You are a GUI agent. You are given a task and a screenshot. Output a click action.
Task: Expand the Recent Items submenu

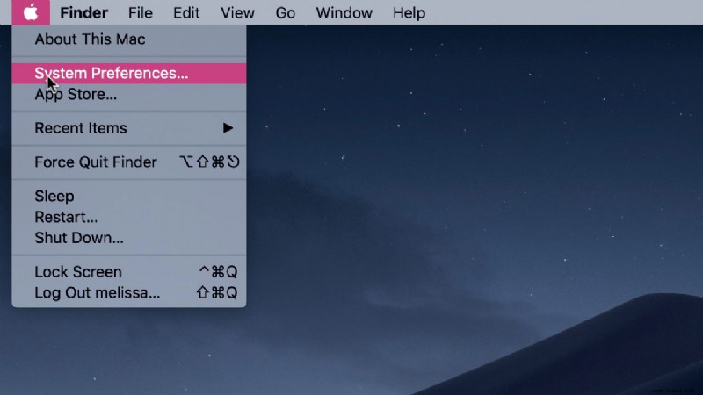click(129, 128)
